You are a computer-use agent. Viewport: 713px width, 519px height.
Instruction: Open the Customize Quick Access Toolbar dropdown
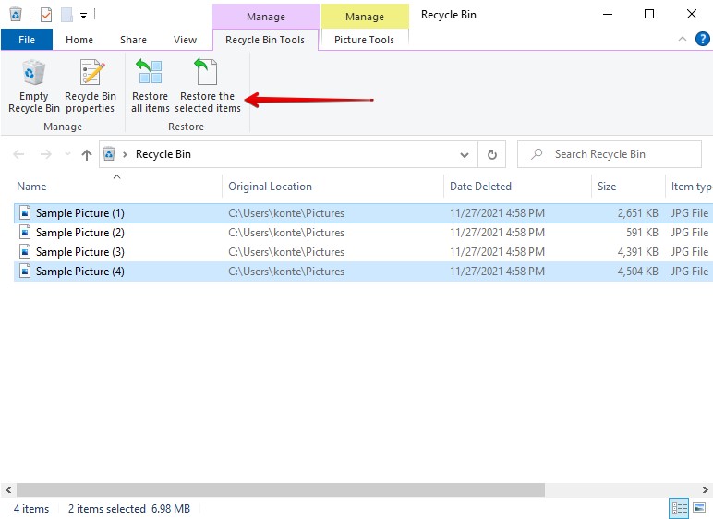coord(83,16)
